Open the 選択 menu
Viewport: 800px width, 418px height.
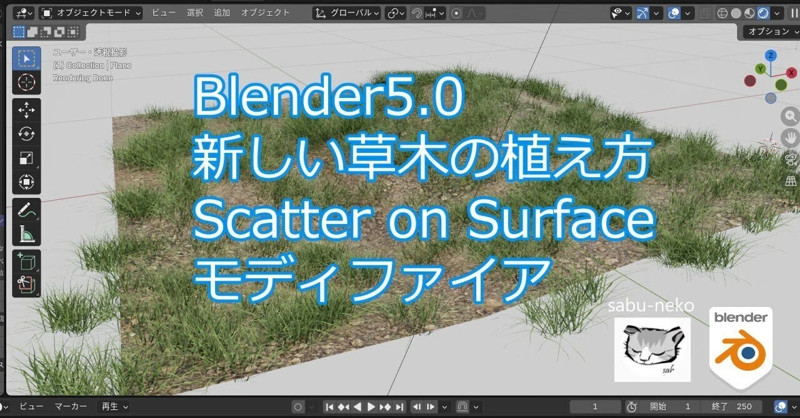pyautogui.click(x=195, y=12)
